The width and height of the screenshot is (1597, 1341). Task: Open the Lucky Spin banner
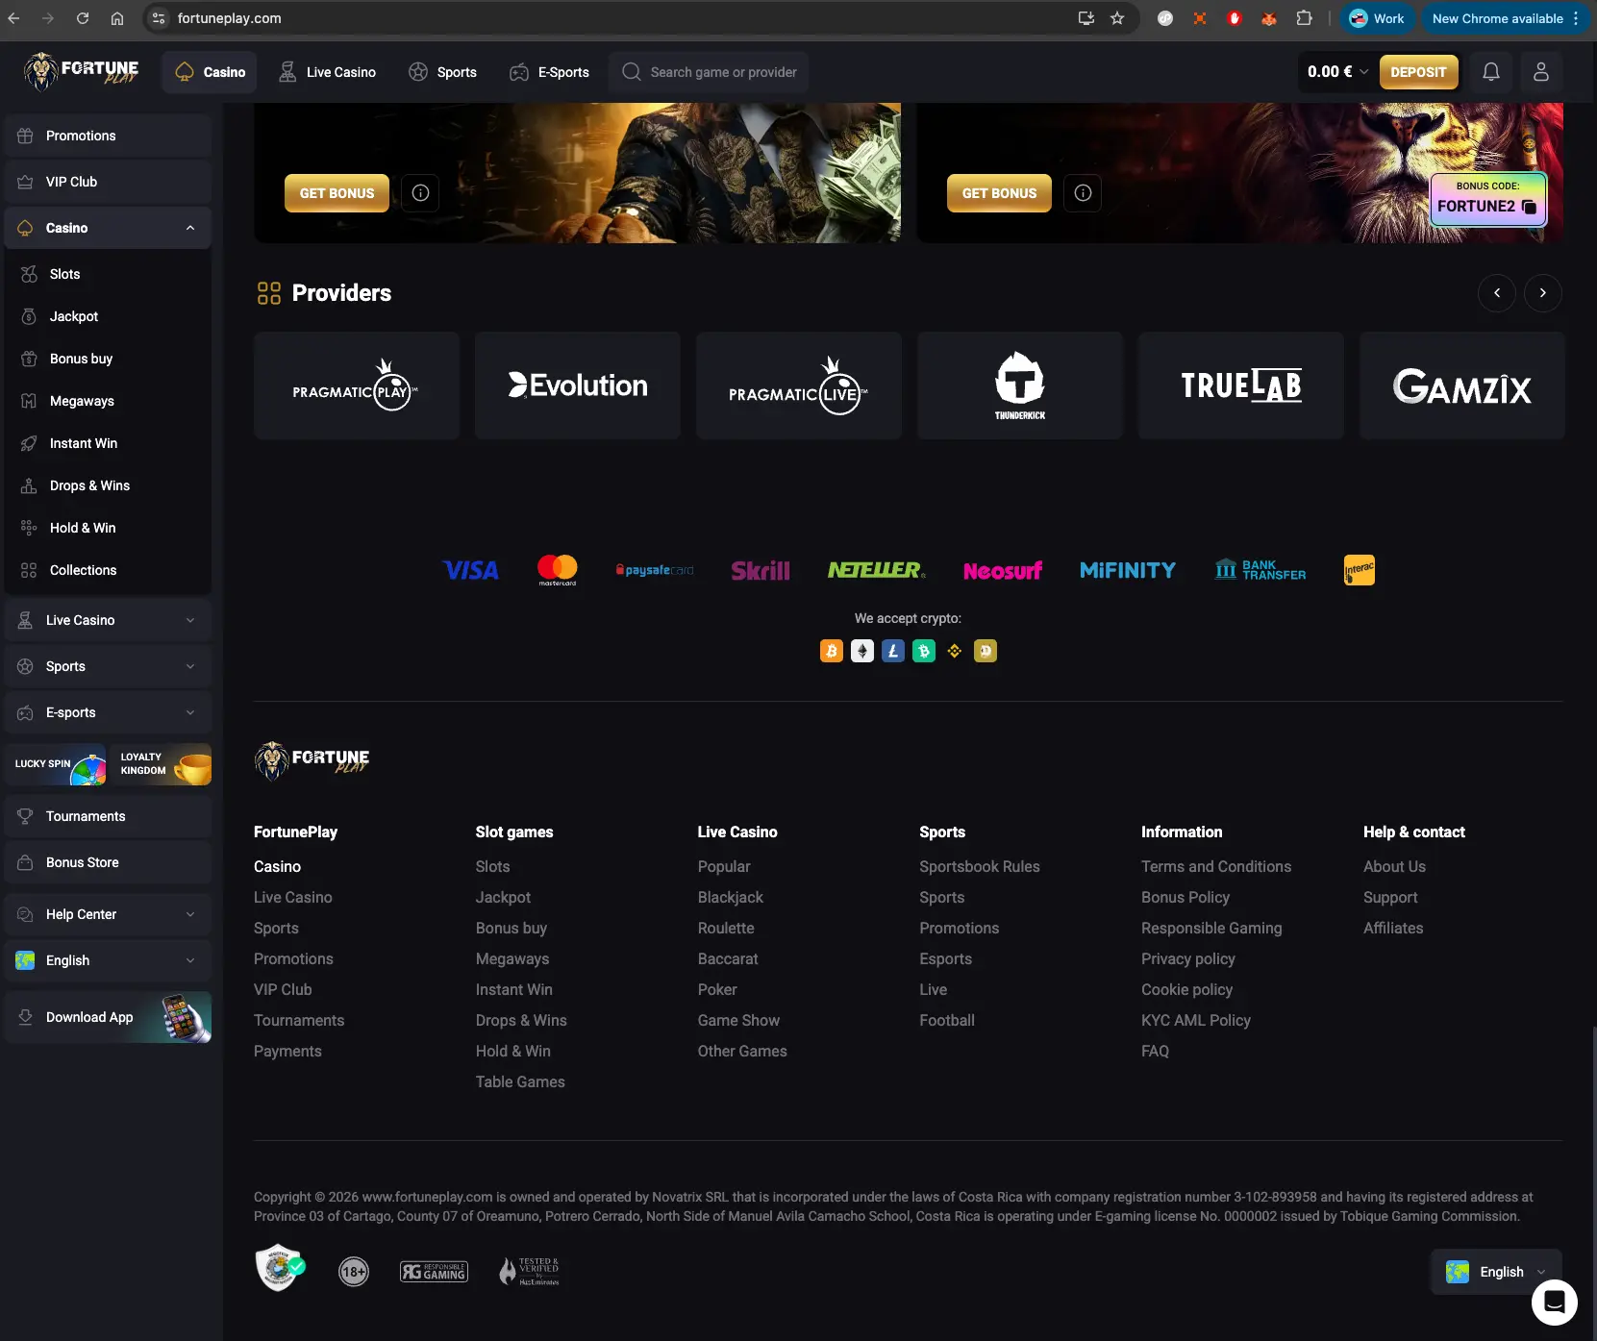(x=55, y=764)
